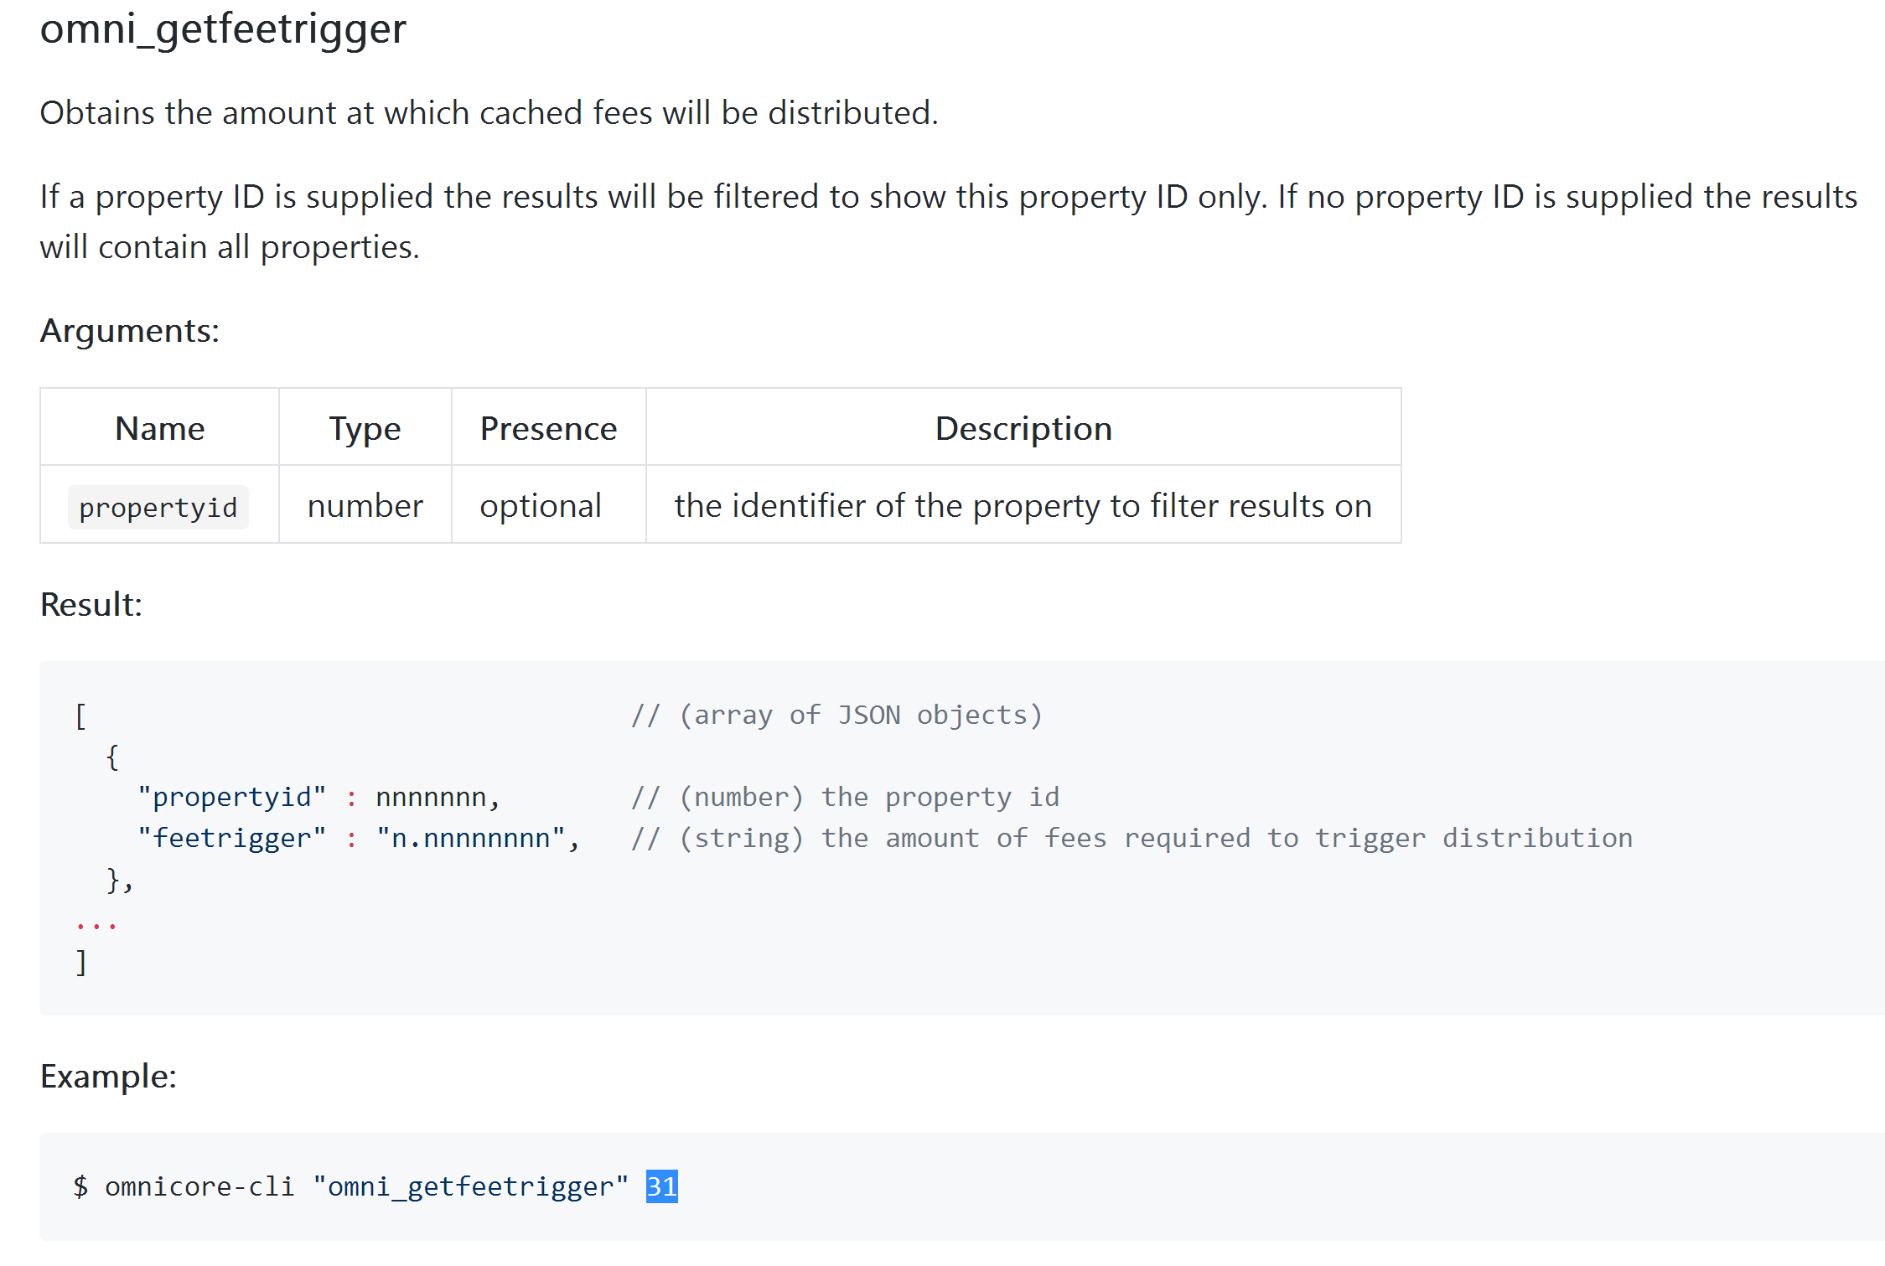The image size is (1885, 1266).
Task: Click the "propertyid" key in result code
Action: 232,797
